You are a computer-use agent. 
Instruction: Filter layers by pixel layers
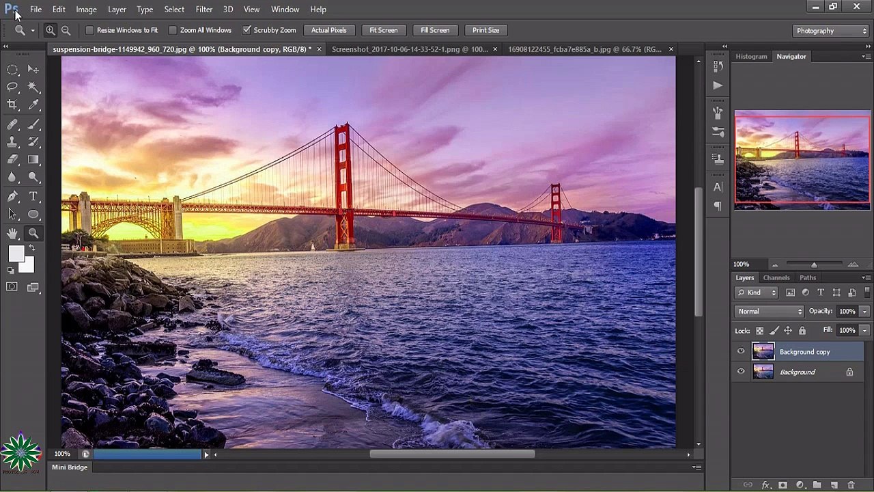coord(790,292)
